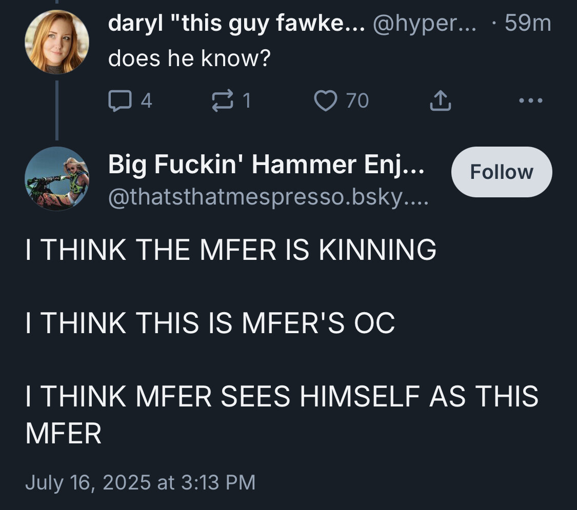Click the July 16, 2025 timestamp
The height and width of the screenshot is (510, 577).
[x=140, y=482]
